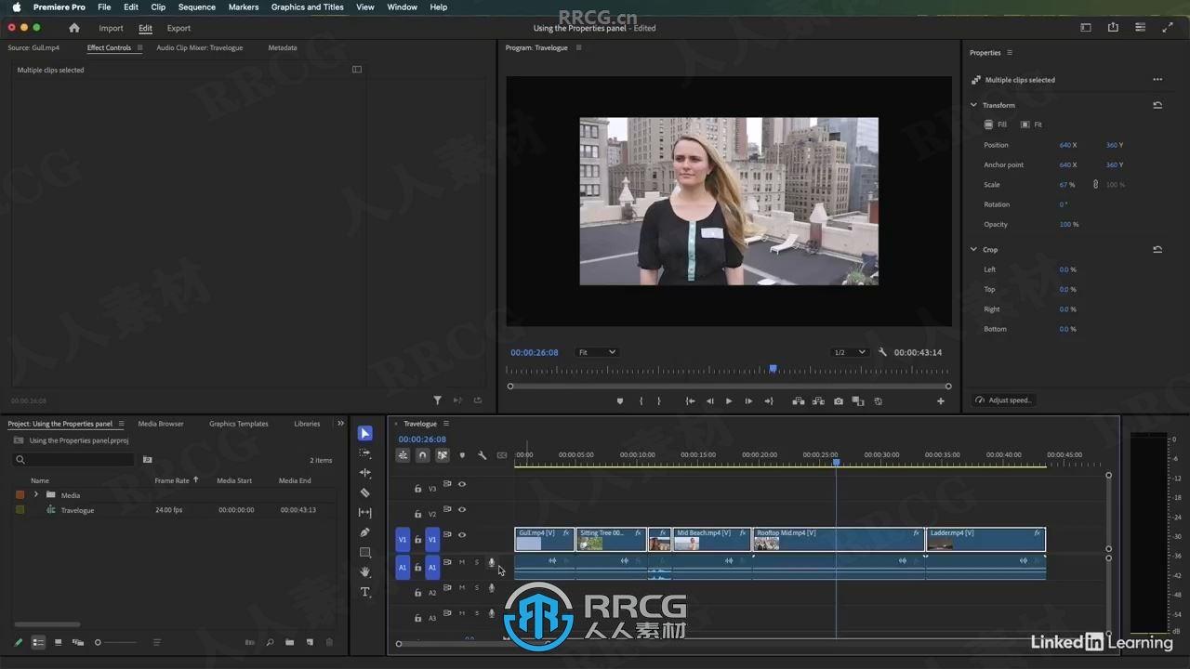
Task: Click the Adjust speed button
Action: click(x=1002, y=400)
